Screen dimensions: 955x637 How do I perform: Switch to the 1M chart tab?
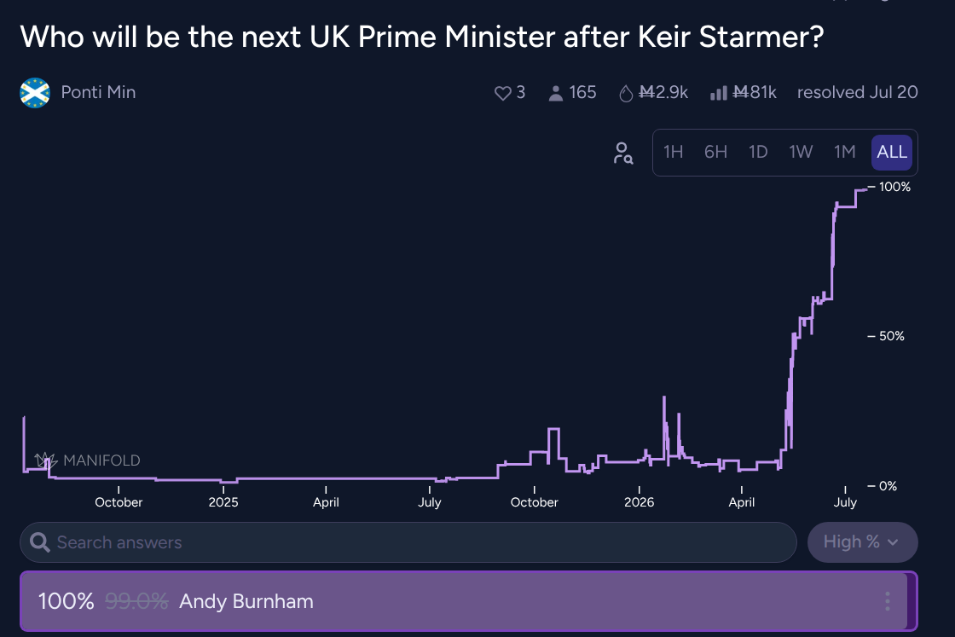click(845, 152)
